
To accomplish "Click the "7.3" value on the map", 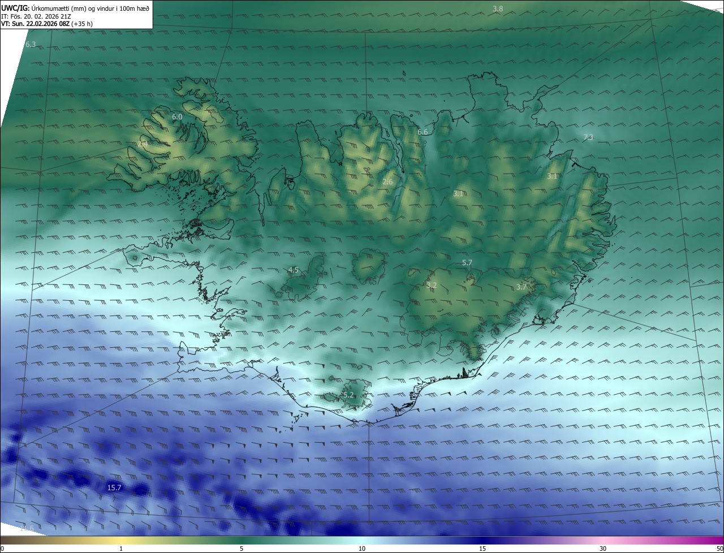I will click(588, 137).
